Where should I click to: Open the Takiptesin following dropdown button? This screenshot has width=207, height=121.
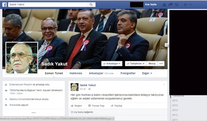[x=136, y=64]
